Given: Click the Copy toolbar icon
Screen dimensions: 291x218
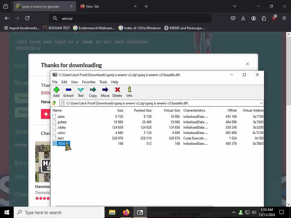Looking at the screenshot, I should [x=93, y=90].
